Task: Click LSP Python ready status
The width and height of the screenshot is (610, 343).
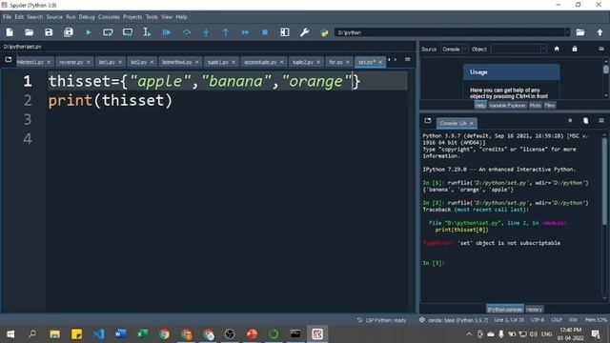Action: tap(381, 320)
